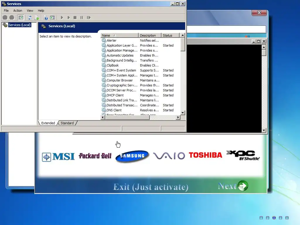Sort services by the Name column header

(120, 35)
